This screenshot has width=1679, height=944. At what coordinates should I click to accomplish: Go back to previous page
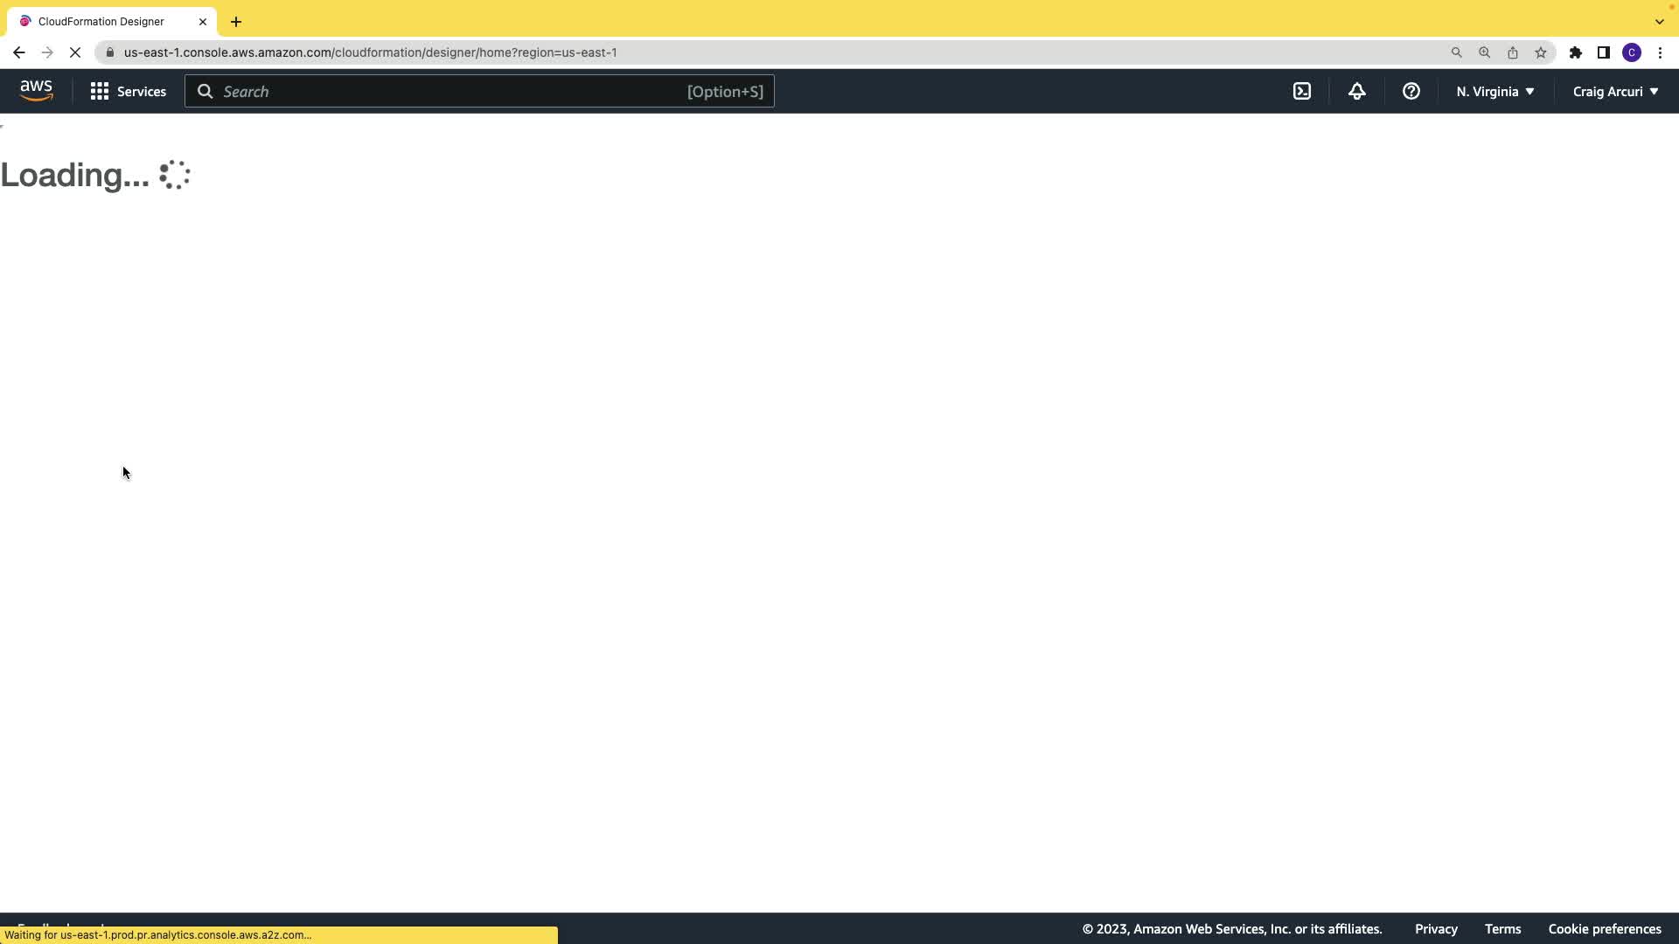coord(19,52)
